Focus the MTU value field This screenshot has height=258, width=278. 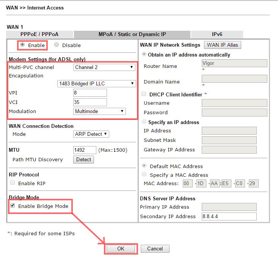(84, 150)
